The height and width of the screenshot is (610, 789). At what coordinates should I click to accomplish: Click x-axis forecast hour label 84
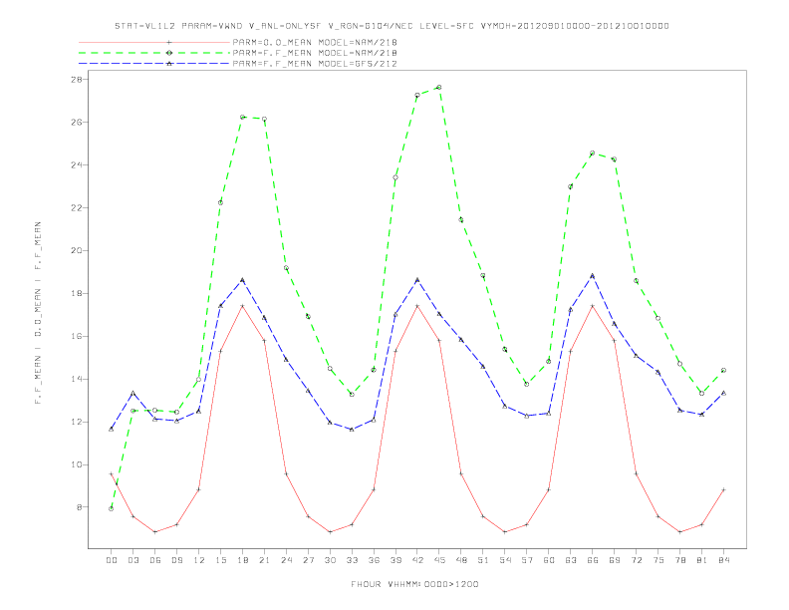click(x=723, y=560)
